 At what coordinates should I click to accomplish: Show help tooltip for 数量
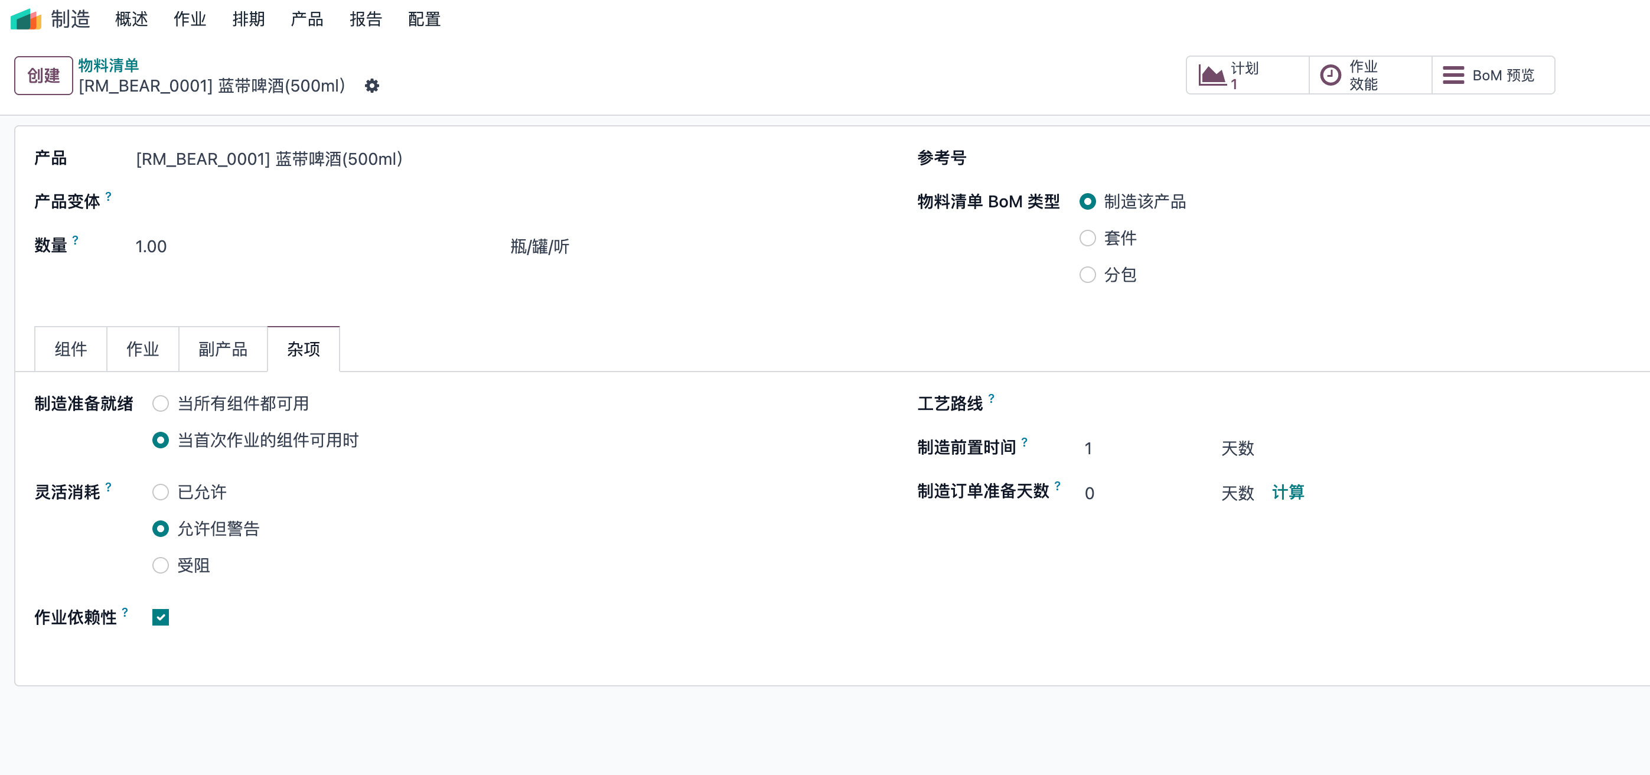[x=76, y=240]
